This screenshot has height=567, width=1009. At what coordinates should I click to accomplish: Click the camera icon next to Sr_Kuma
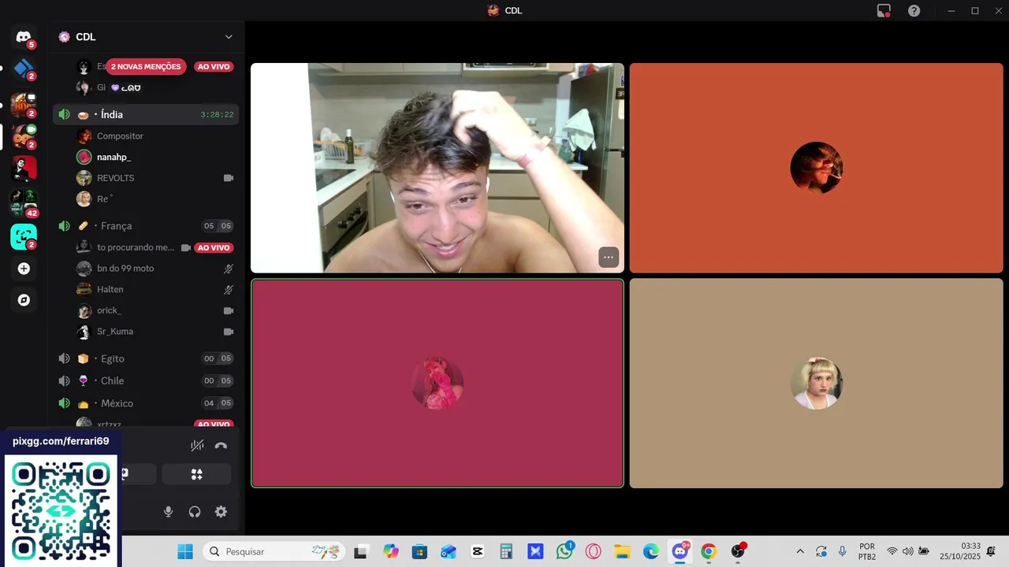[229, 332]
